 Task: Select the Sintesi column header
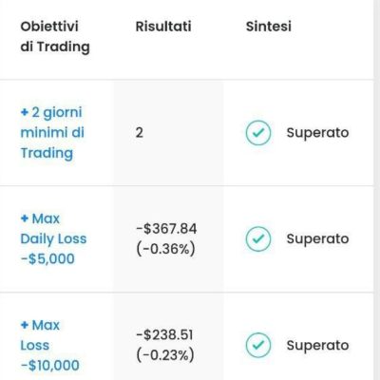[x=269, y=27]
